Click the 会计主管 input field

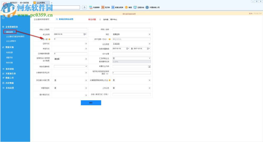(x=131, y=54)
